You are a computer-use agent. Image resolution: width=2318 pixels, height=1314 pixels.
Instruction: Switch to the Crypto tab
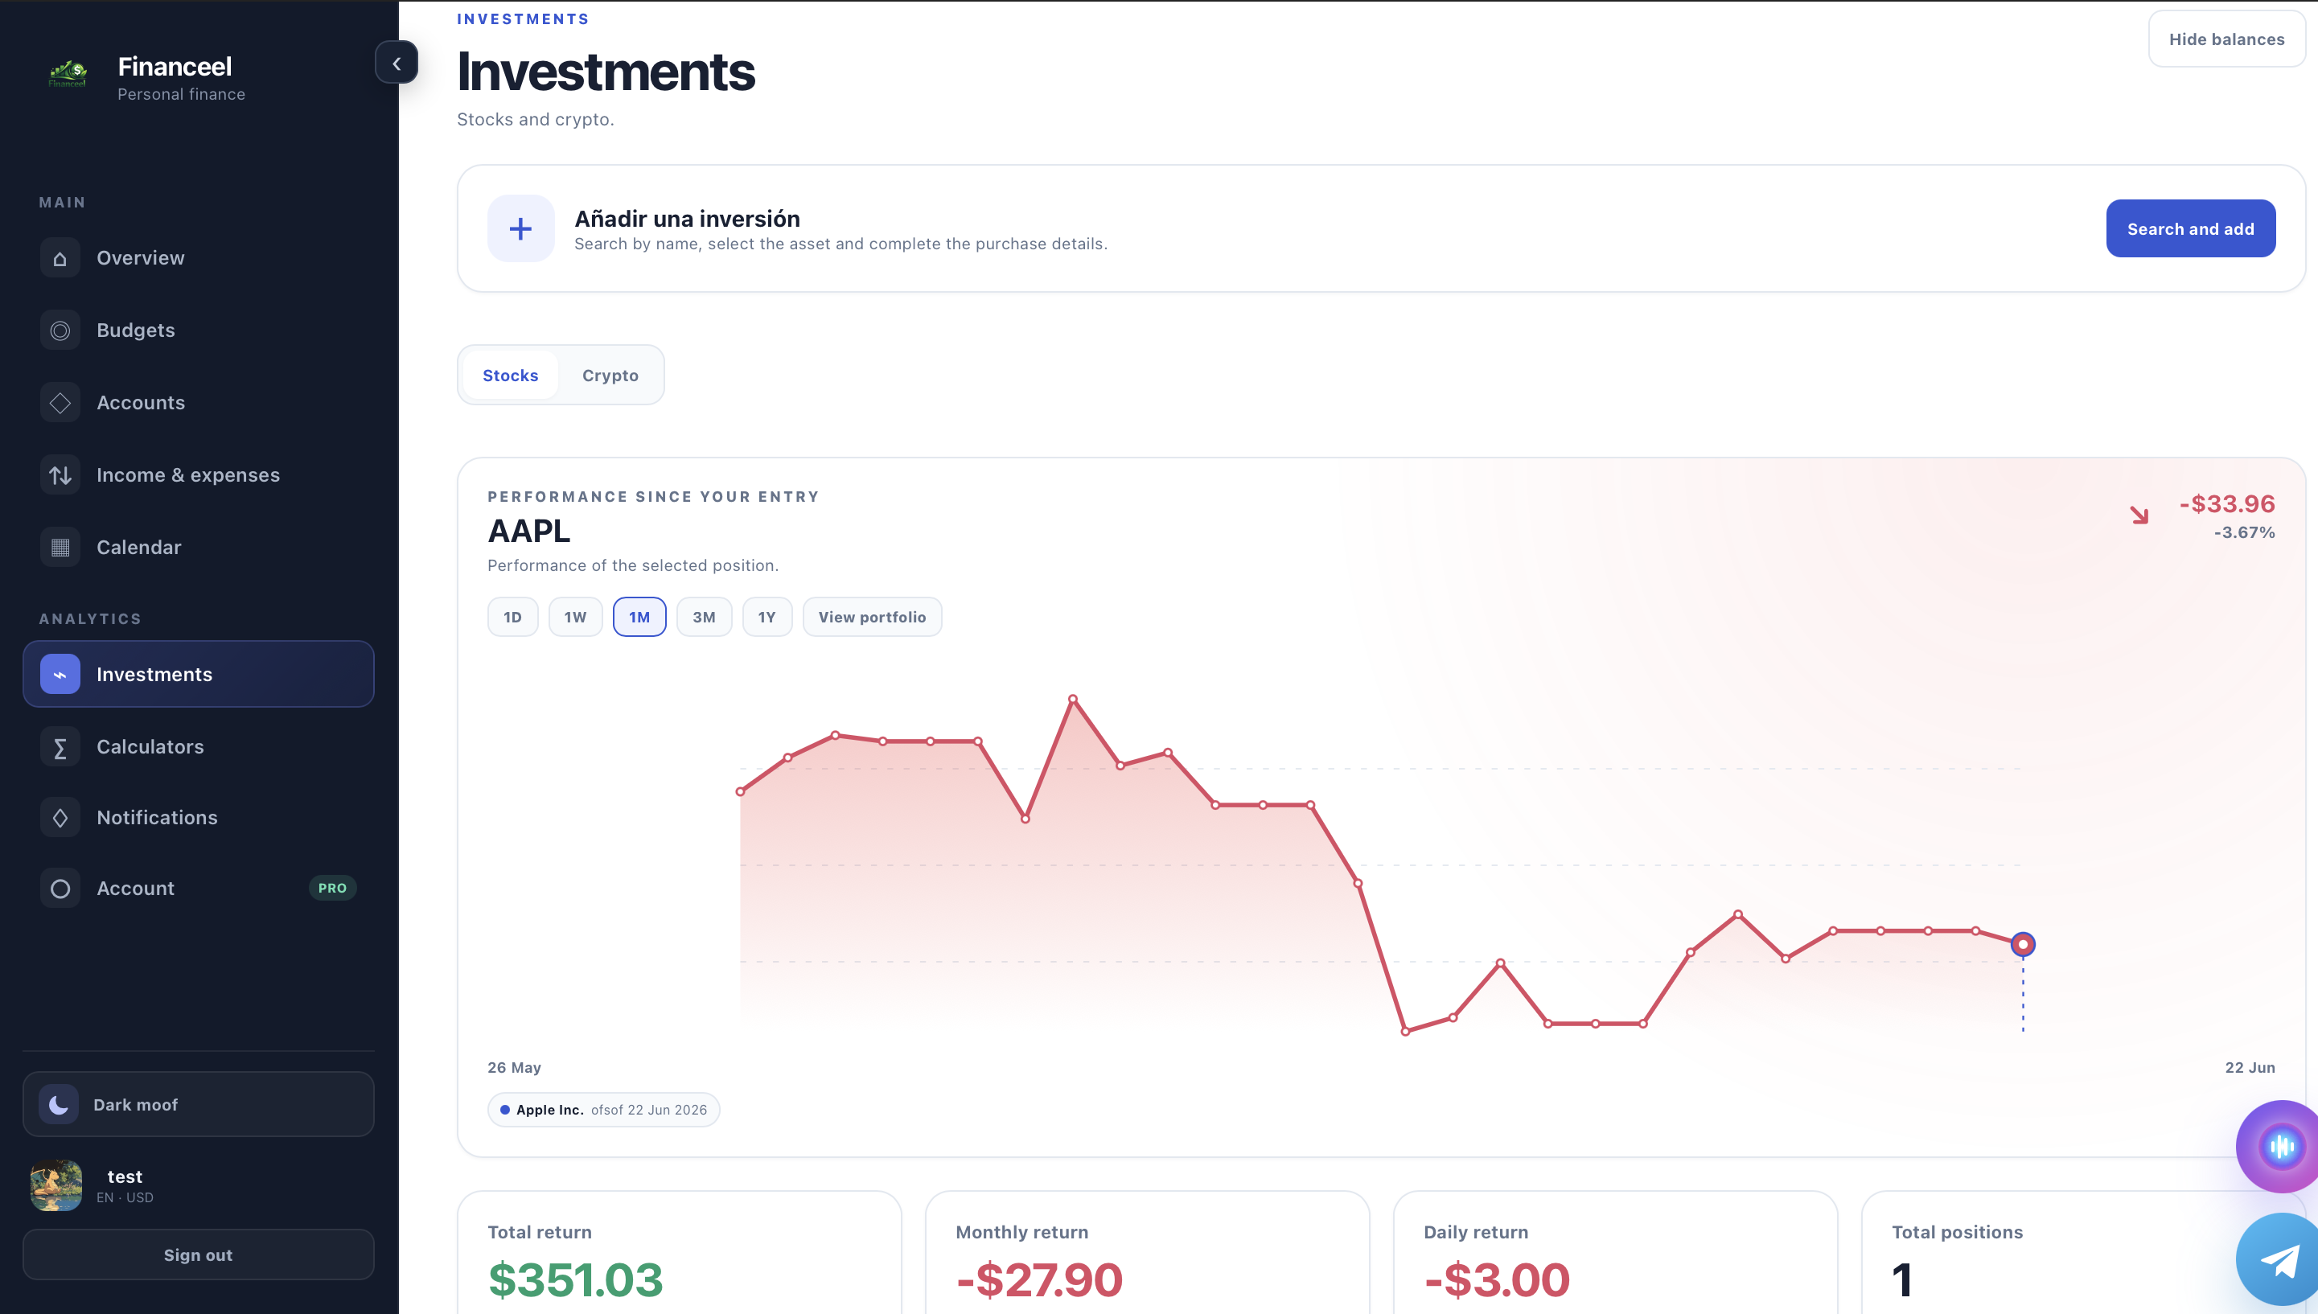click(x=610, y=376)
